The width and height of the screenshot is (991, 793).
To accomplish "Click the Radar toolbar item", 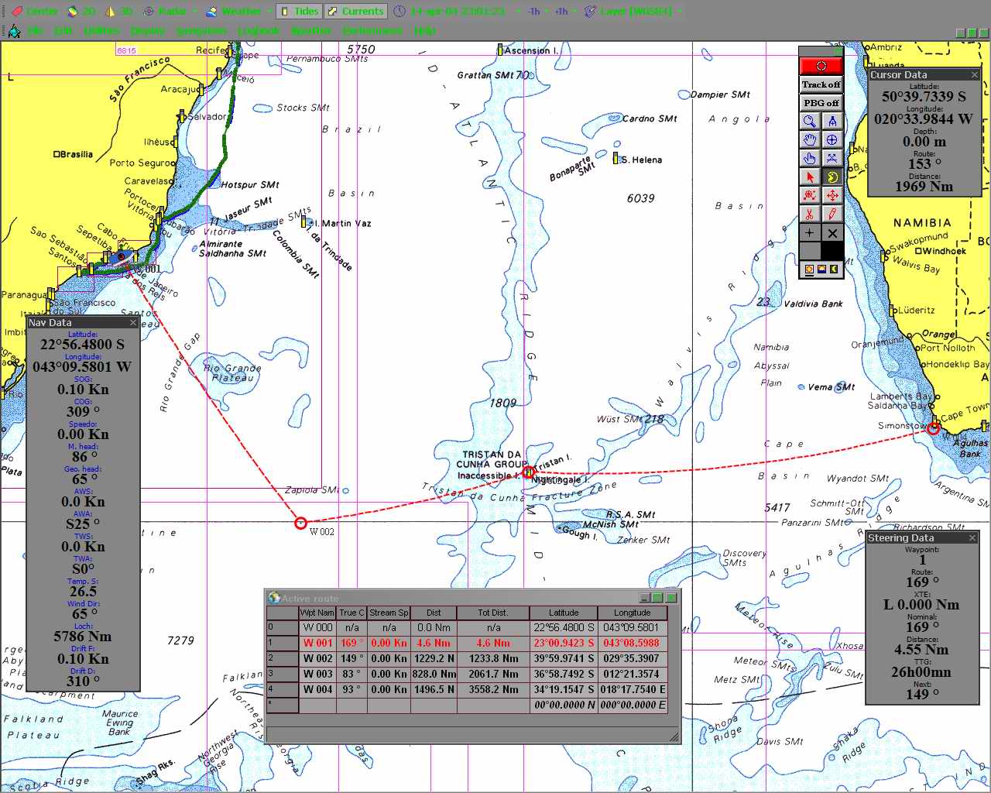I will click(164, 11).
